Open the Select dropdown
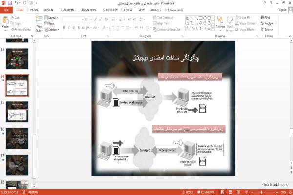 point(267,30)
